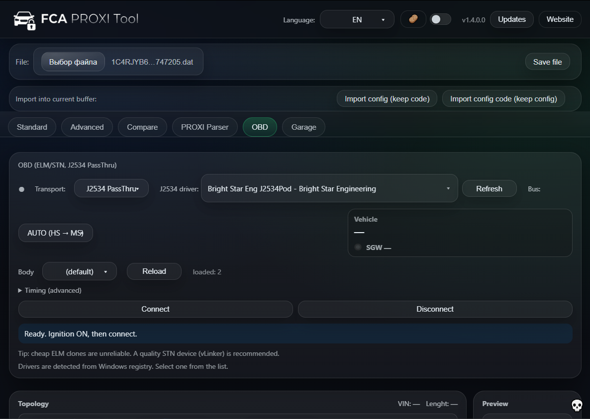Switch to the PROXI Parser tab

[204, 127]
